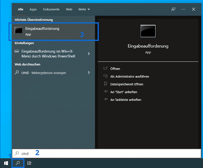Click the large command prompt preview icon
Screen dimensions: 203x168
pyautogui.click(x=148, y=31)
